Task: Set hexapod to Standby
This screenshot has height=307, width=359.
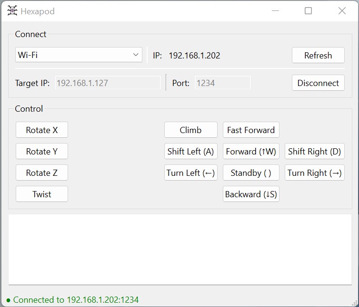Action: tap(251, 173)
